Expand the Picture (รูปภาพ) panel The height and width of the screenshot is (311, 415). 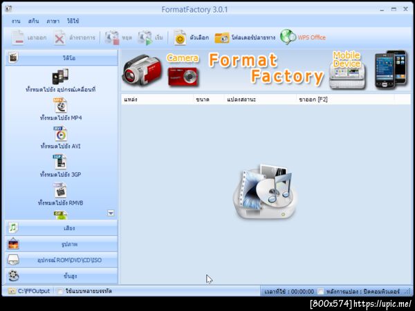pyautogui.click(x=61, y=244)
